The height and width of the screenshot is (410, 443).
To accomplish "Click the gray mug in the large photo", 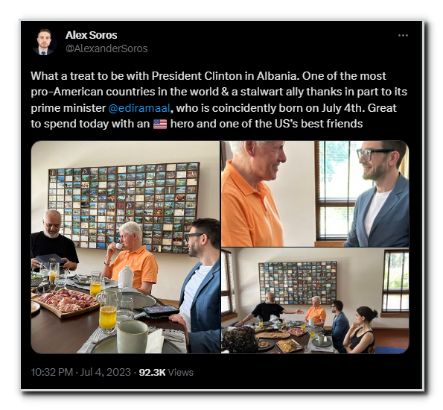I will tap(132, 336).
